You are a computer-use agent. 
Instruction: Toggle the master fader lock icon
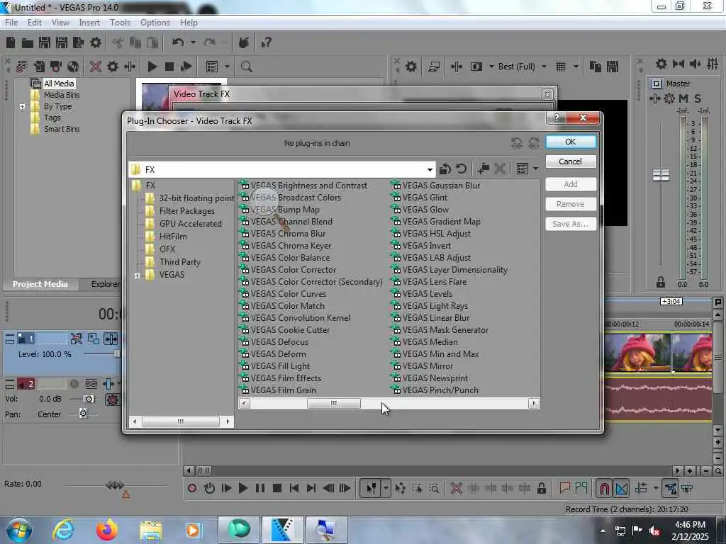click(x=661, y=282)
